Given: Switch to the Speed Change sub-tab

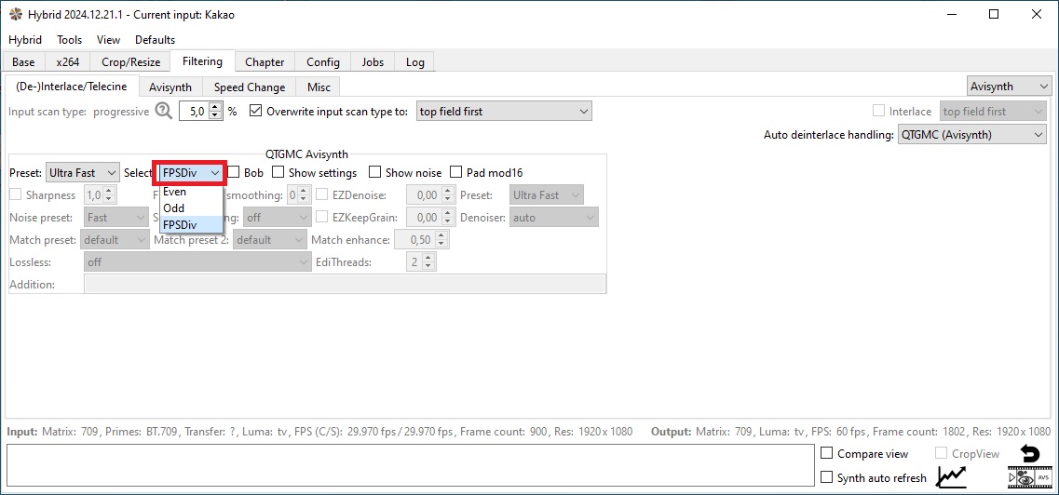Looking at the screenshot, I should tap(249, 87).
